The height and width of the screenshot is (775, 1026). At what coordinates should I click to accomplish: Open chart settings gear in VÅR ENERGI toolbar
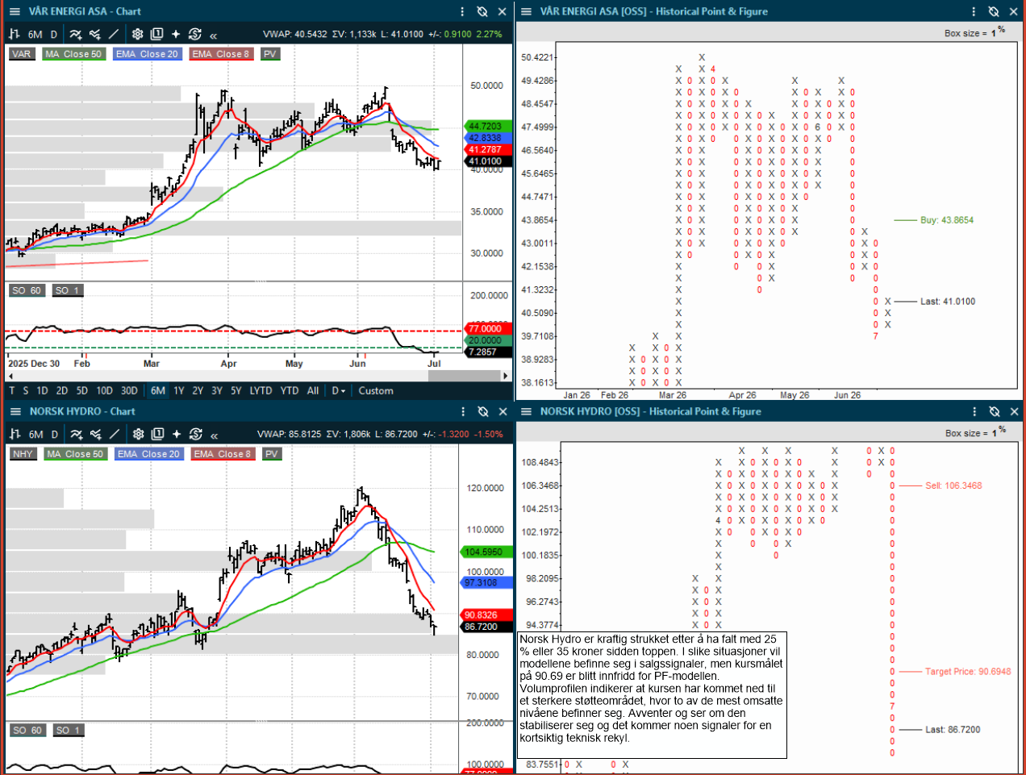click(x=137, y=34)
